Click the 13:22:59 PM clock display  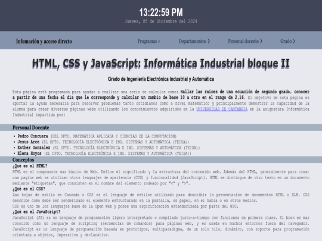click(x=161, y=12)
